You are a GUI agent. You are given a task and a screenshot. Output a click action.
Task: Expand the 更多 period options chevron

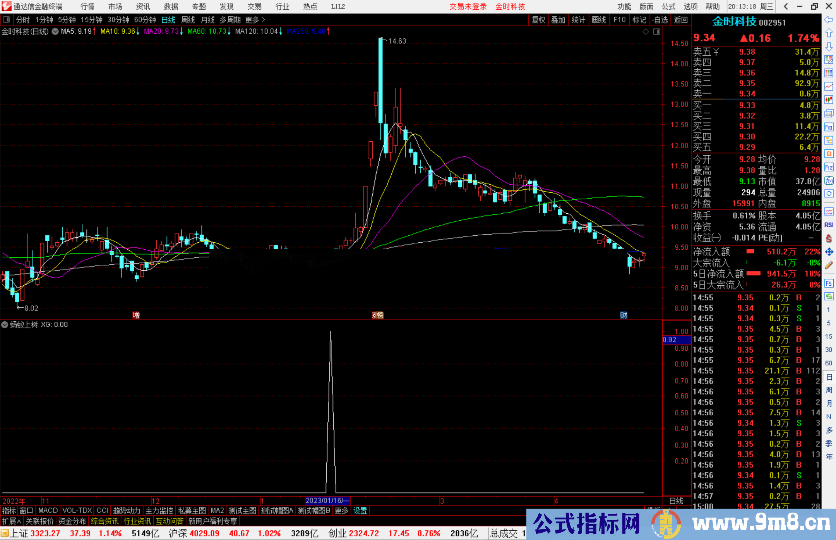(x=263, y=20)
